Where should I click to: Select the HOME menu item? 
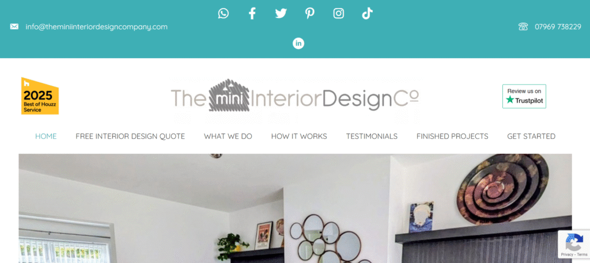[46, 136]
